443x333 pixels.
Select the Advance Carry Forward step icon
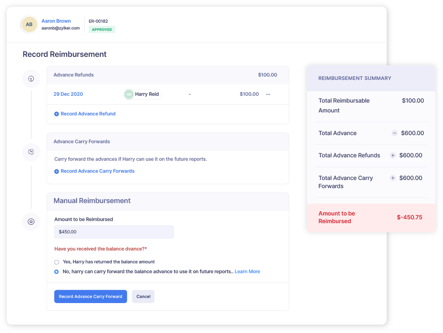coord(31,152)
